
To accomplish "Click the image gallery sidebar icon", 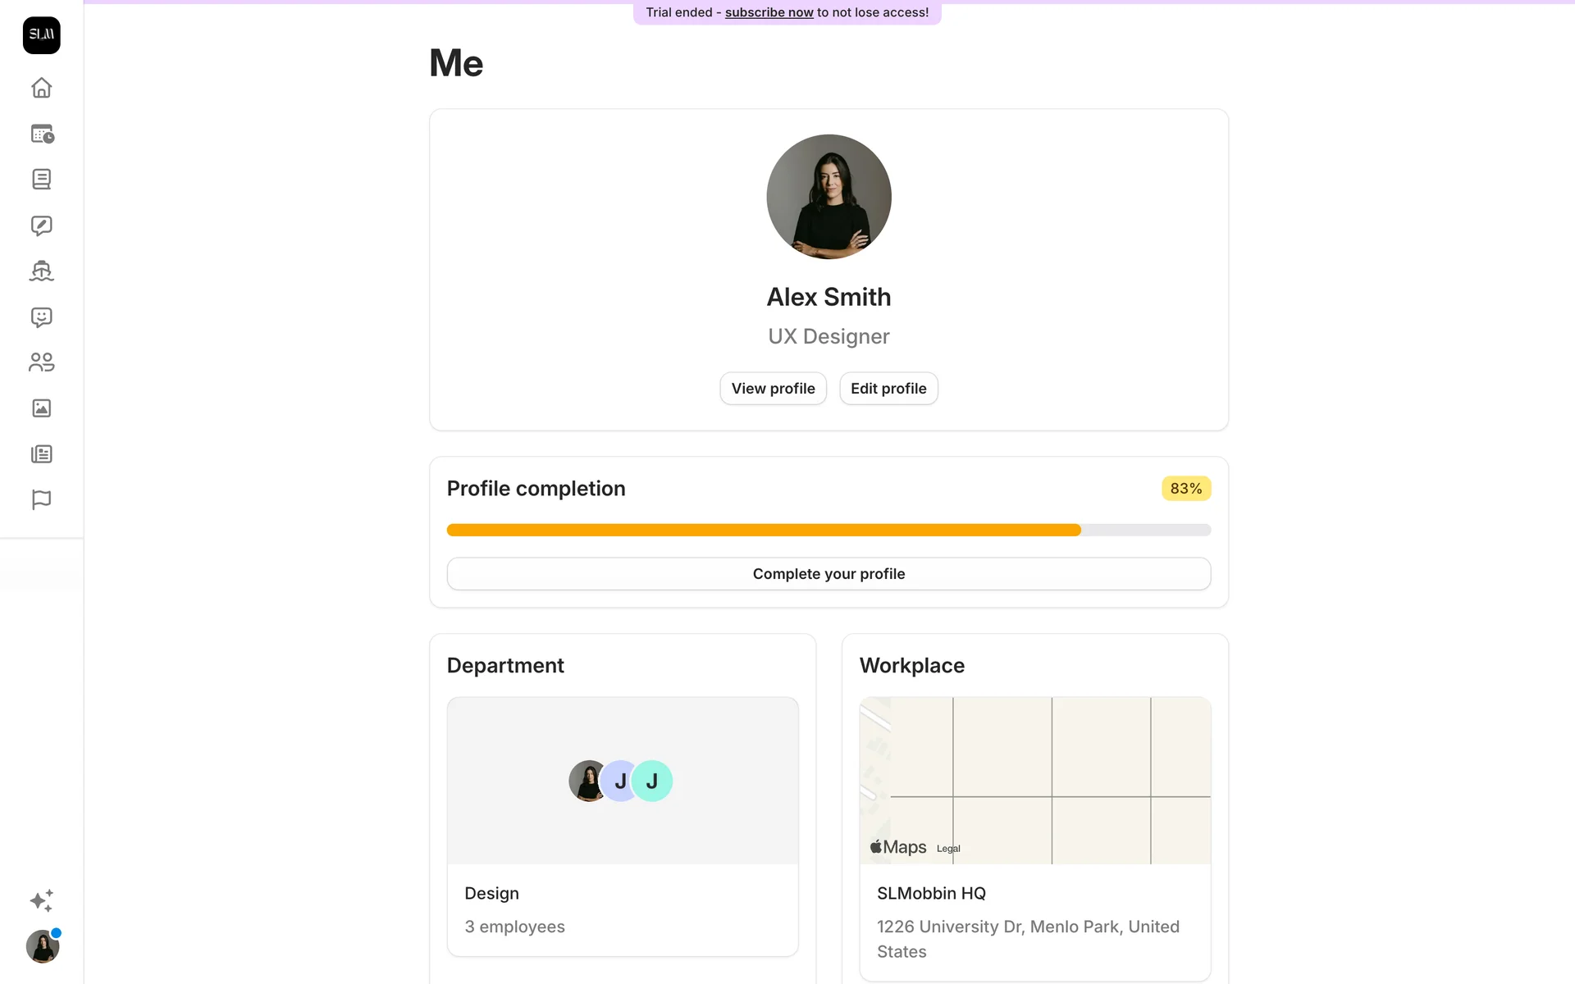I will tap(42, 408).
